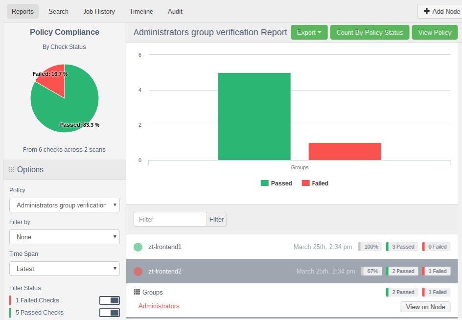462x320 pixels.
Task: Click the green status circle for zt-frontend1
Action: tap(138, 247)
